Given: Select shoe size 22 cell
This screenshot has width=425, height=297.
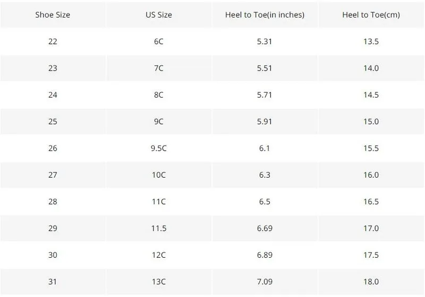Looking at the screenshot, I should coord(53,42).
